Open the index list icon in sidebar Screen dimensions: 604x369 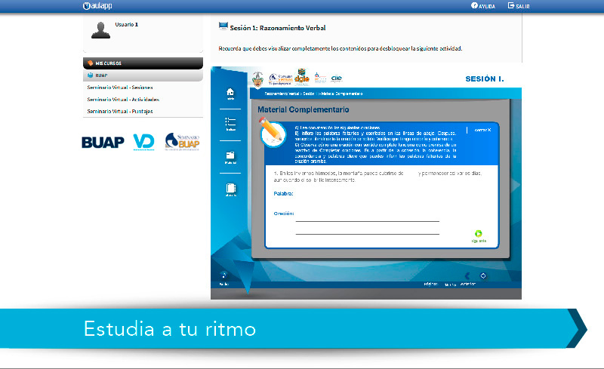[x=230, y=124]
